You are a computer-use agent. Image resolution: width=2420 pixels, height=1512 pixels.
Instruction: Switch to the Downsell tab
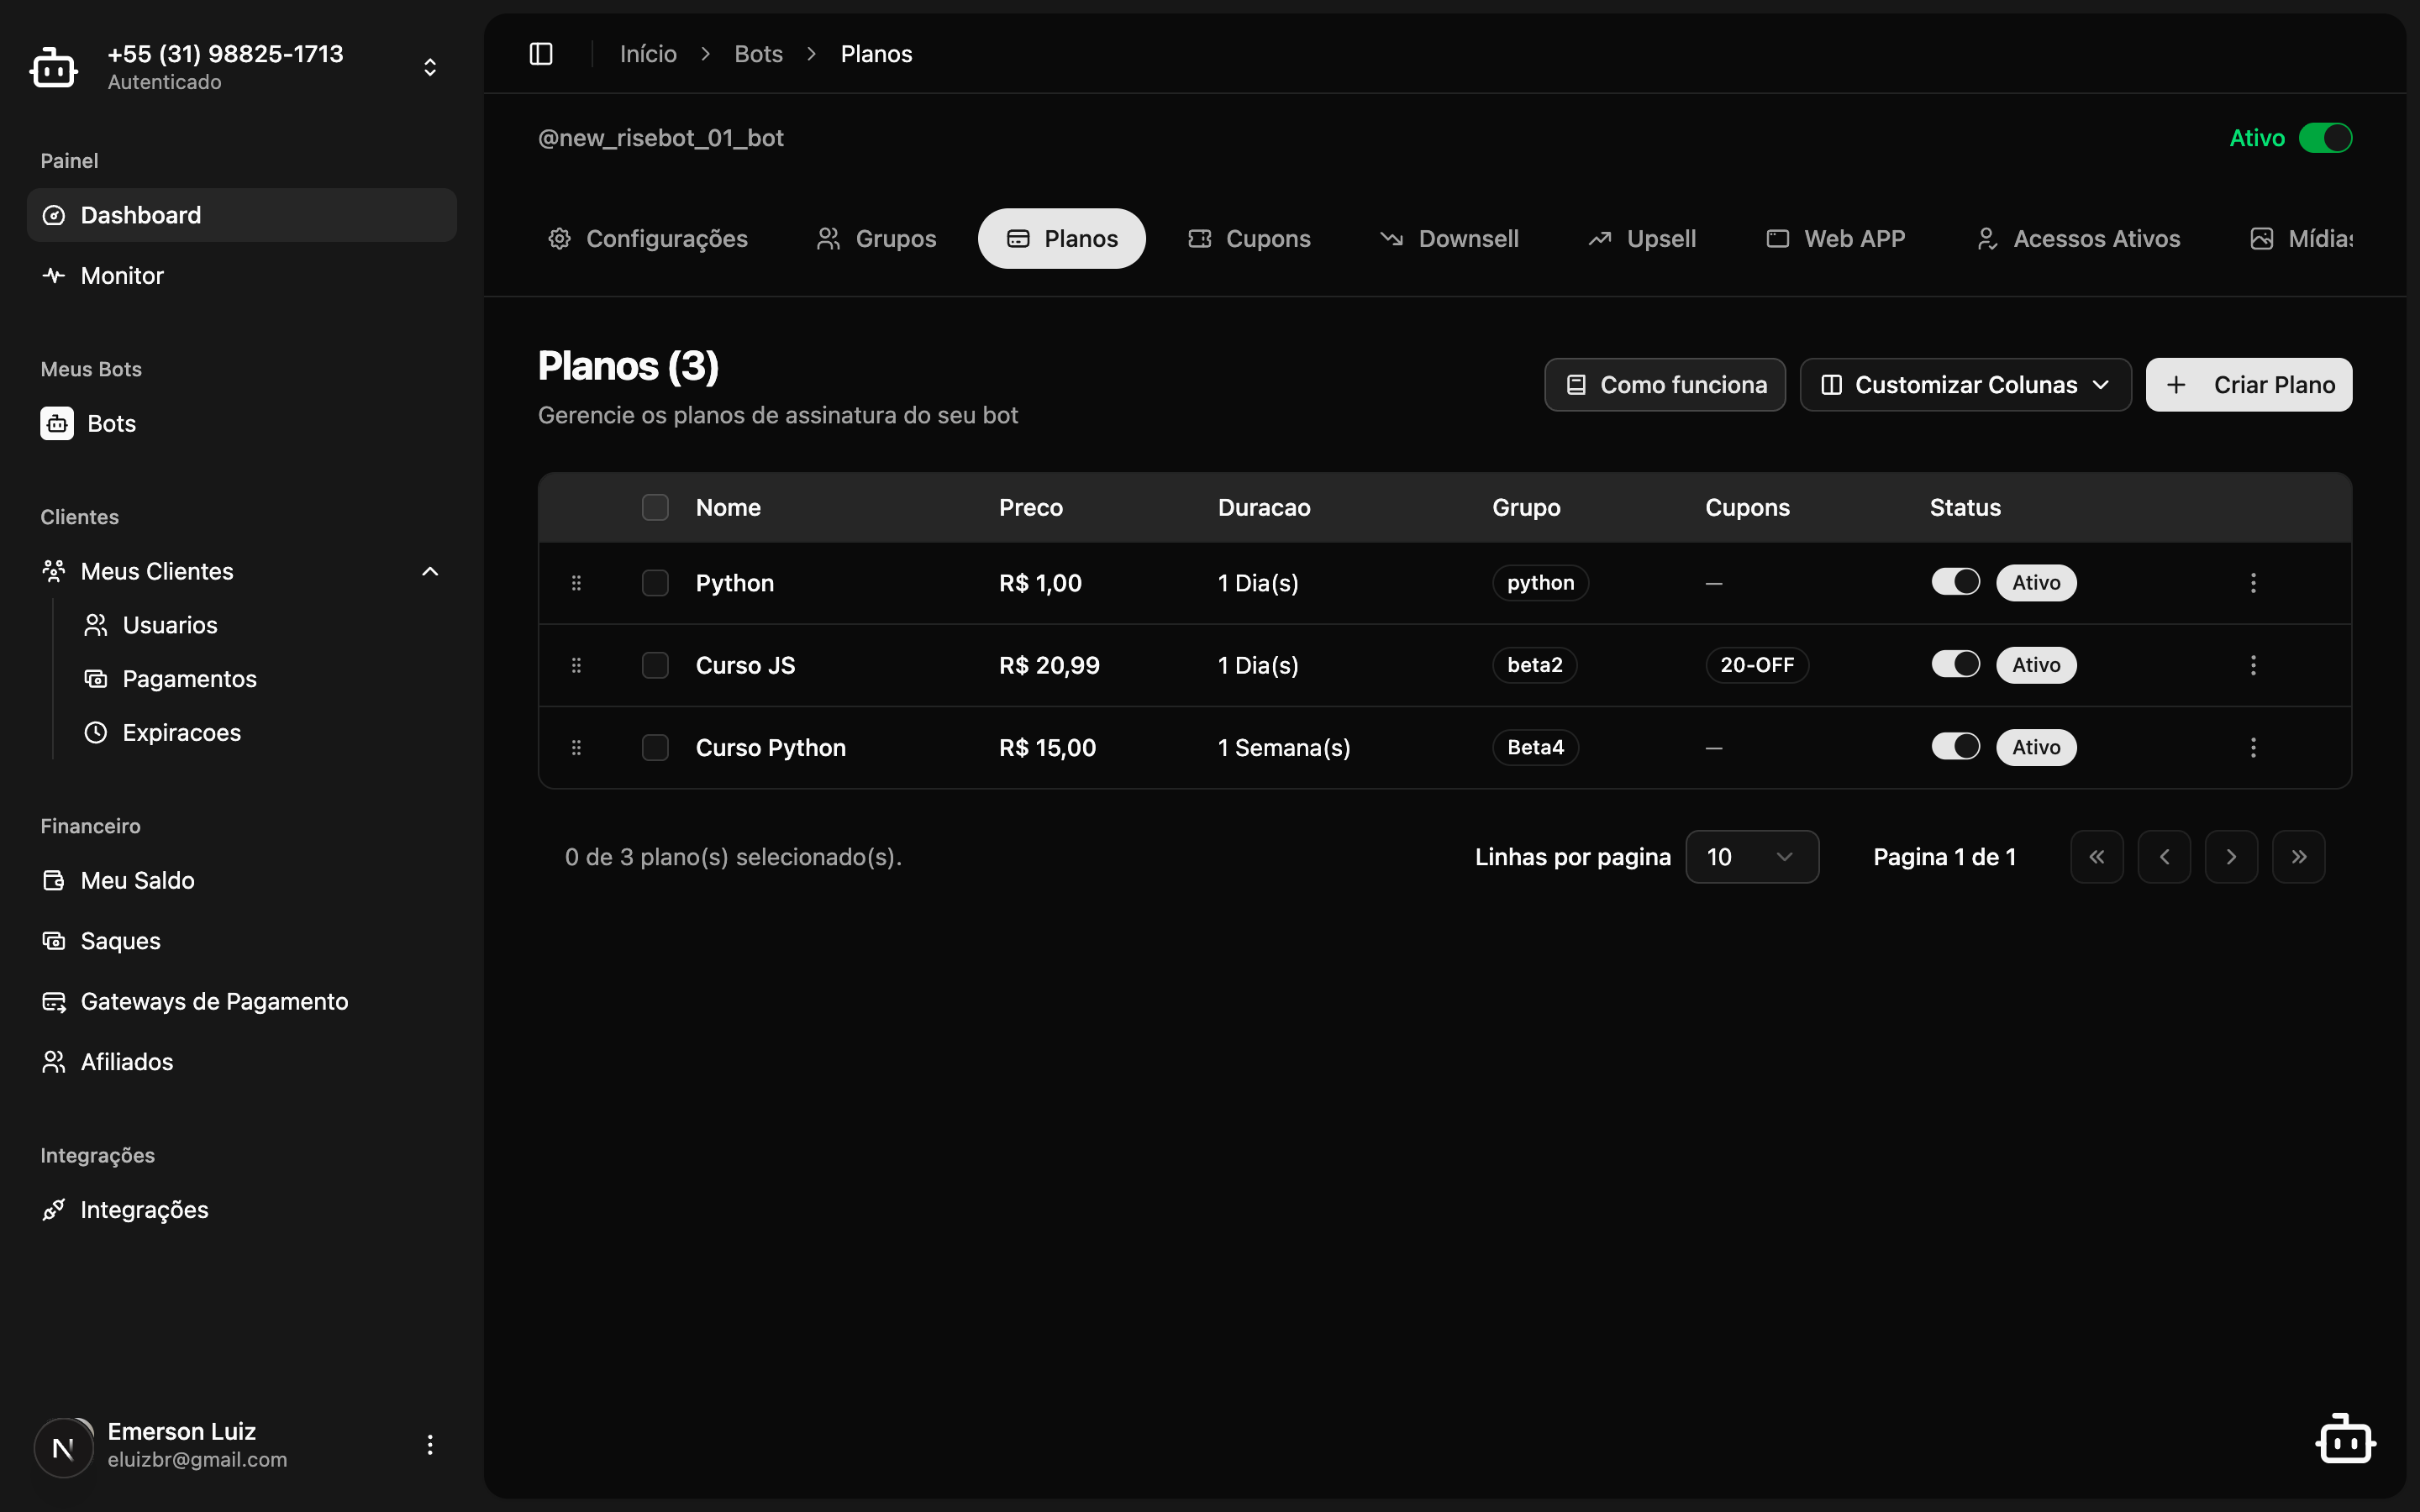click(x=1449, y=239)
